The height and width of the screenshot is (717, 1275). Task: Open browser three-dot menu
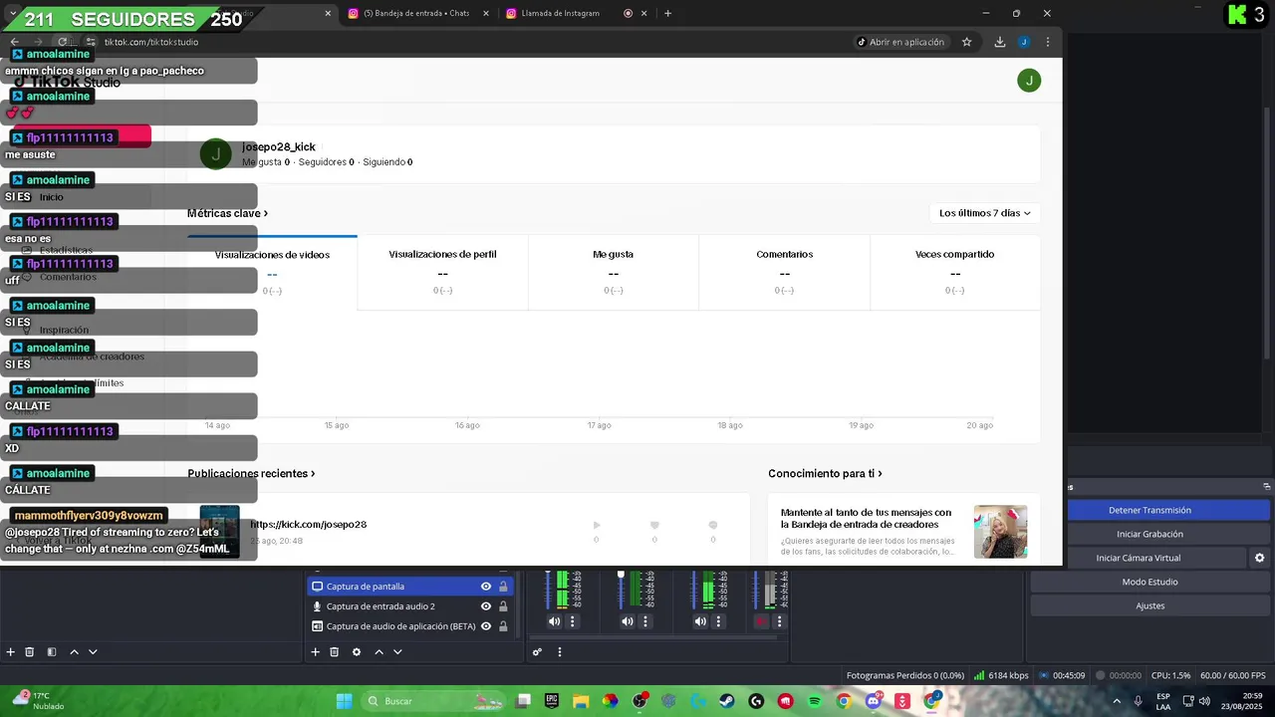point(1048,42)
